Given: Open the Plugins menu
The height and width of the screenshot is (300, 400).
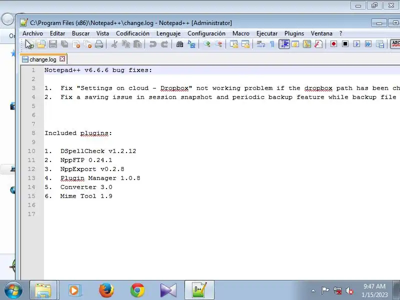Looking at the screenshot, I should pos(294,33).
